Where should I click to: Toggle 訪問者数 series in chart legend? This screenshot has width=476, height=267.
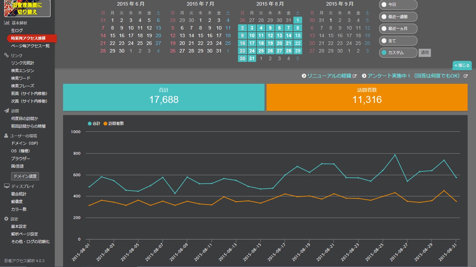pos(114,123)
